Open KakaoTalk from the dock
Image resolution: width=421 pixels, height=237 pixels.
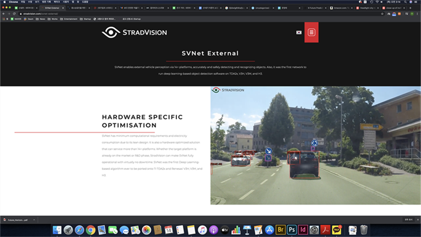pyautogui.click(x=336, y=230)
